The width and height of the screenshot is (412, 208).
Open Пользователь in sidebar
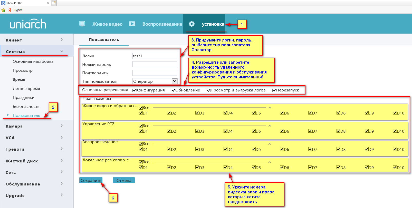(26, 116)
